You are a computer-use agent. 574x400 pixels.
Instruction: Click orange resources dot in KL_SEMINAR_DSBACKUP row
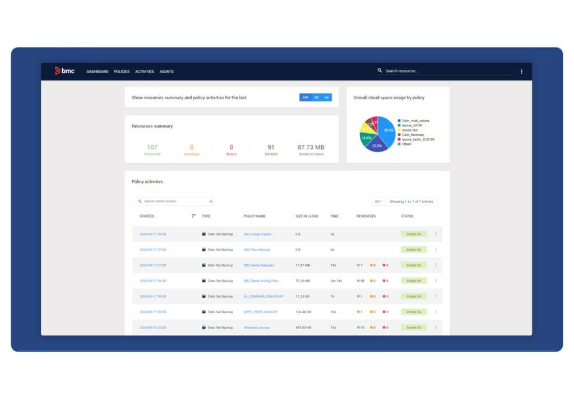(x=371, y=297)
